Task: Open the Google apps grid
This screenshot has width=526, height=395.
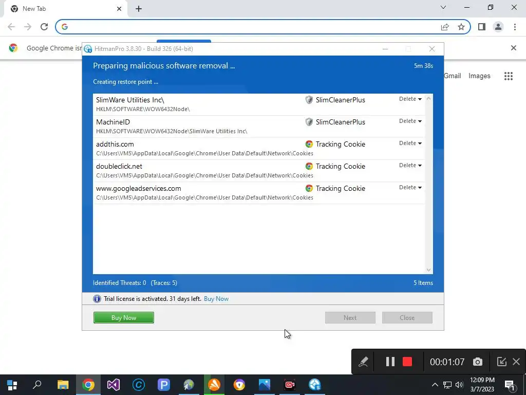Action: tap(509, 76)
